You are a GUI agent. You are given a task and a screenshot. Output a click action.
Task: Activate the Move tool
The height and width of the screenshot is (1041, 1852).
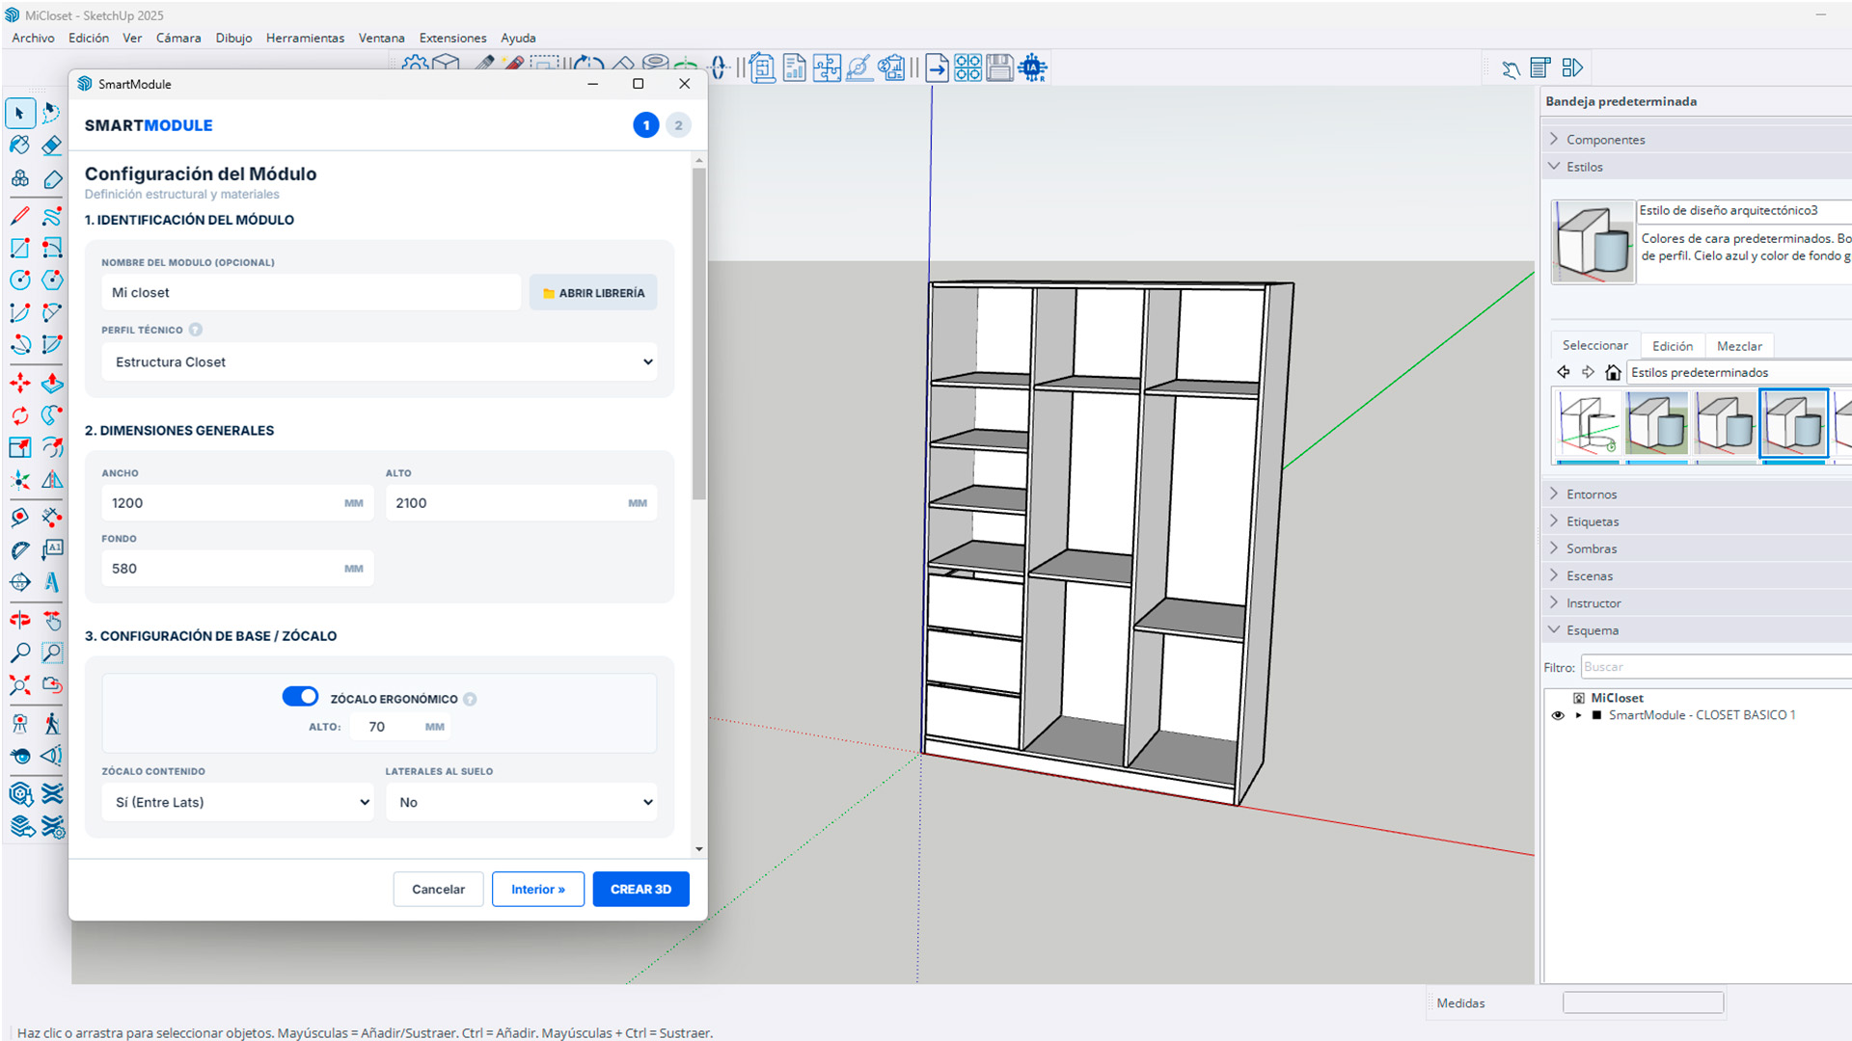(20, 383)
